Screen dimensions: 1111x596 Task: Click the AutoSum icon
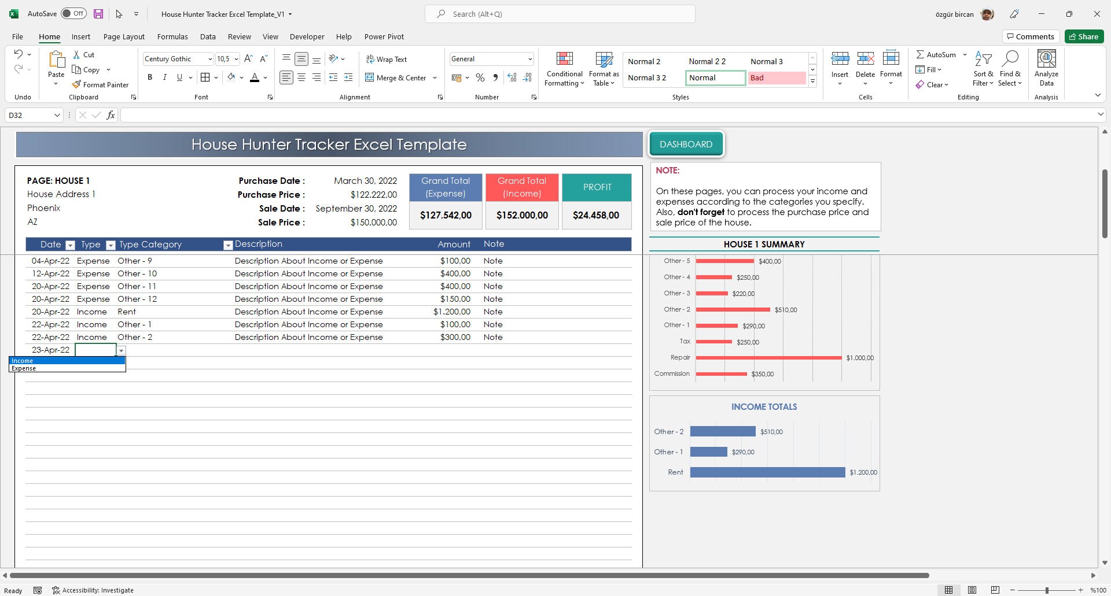[x=922, y=54]
